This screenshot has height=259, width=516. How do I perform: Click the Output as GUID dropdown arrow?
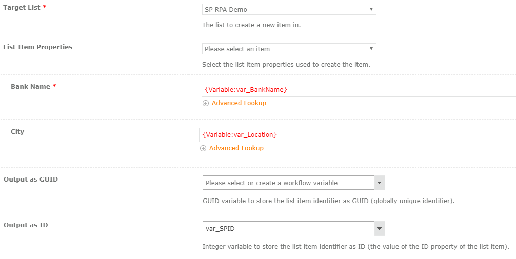coord(380,183)
